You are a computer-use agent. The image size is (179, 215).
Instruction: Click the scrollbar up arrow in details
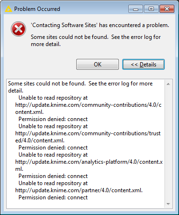pyautogui.click(x=168, y=84)
